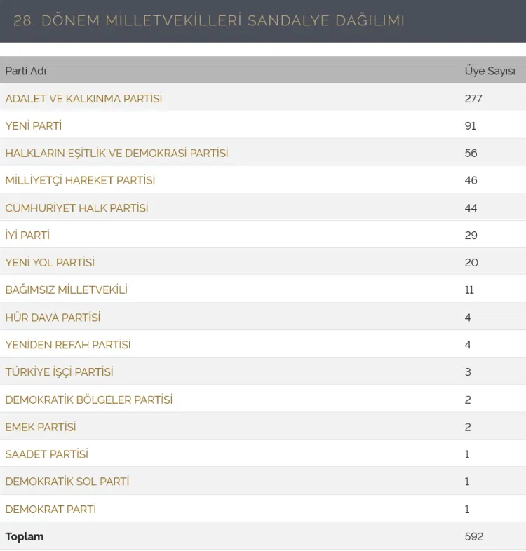Click the member count 277 cell

tap(473, 99)
